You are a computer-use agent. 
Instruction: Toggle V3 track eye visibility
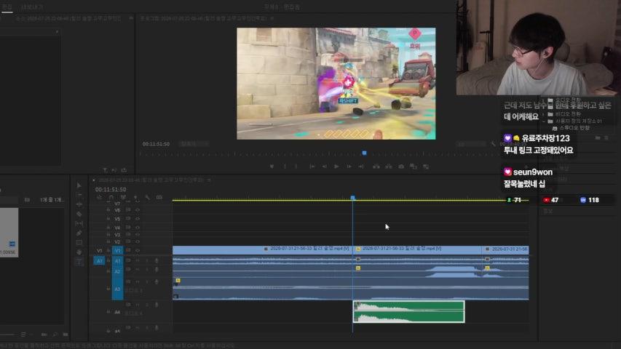coord(138,235)
